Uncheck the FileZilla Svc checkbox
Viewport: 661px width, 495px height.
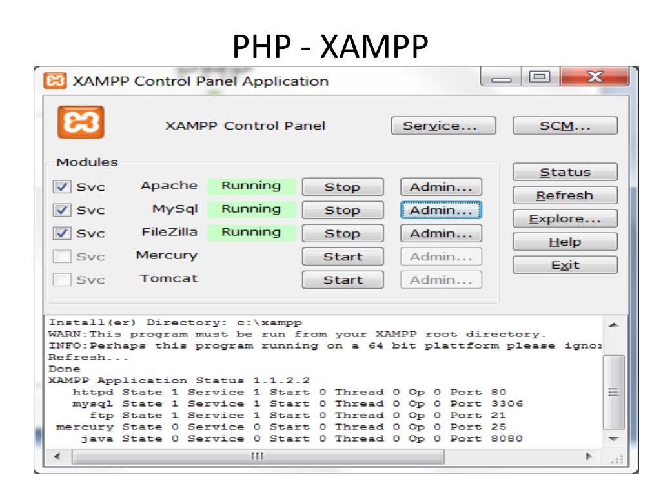click(62, 233)
